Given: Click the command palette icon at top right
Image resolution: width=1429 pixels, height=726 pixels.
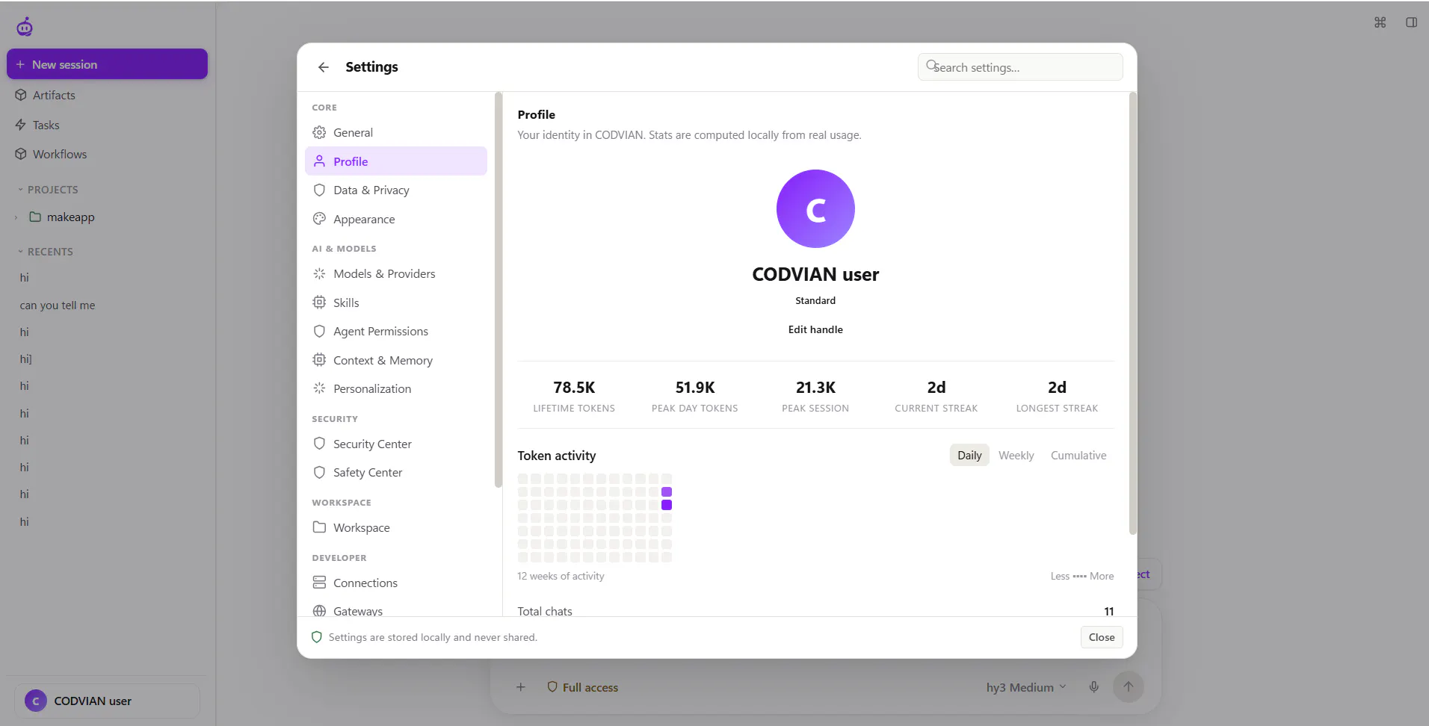Looking at the screenshot, I should [x=1380, y=22].
